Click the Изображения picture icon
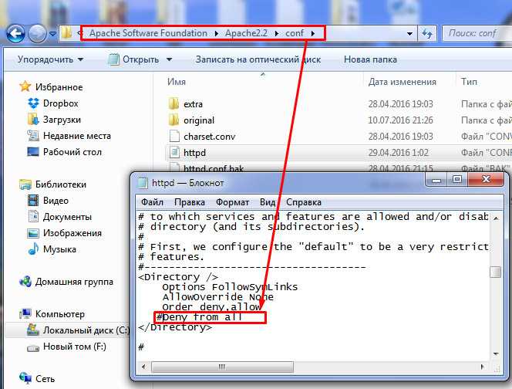 [33, 233]
